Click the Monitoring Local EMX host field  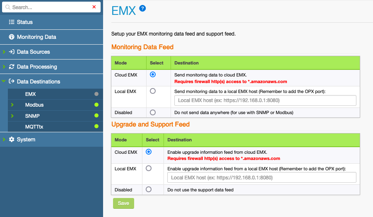265,100
